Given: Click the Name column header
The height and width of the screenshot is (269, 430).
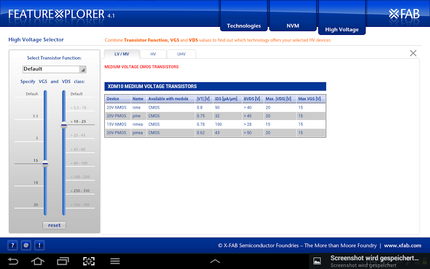Looking at the screenshot, I should point(139,99).
